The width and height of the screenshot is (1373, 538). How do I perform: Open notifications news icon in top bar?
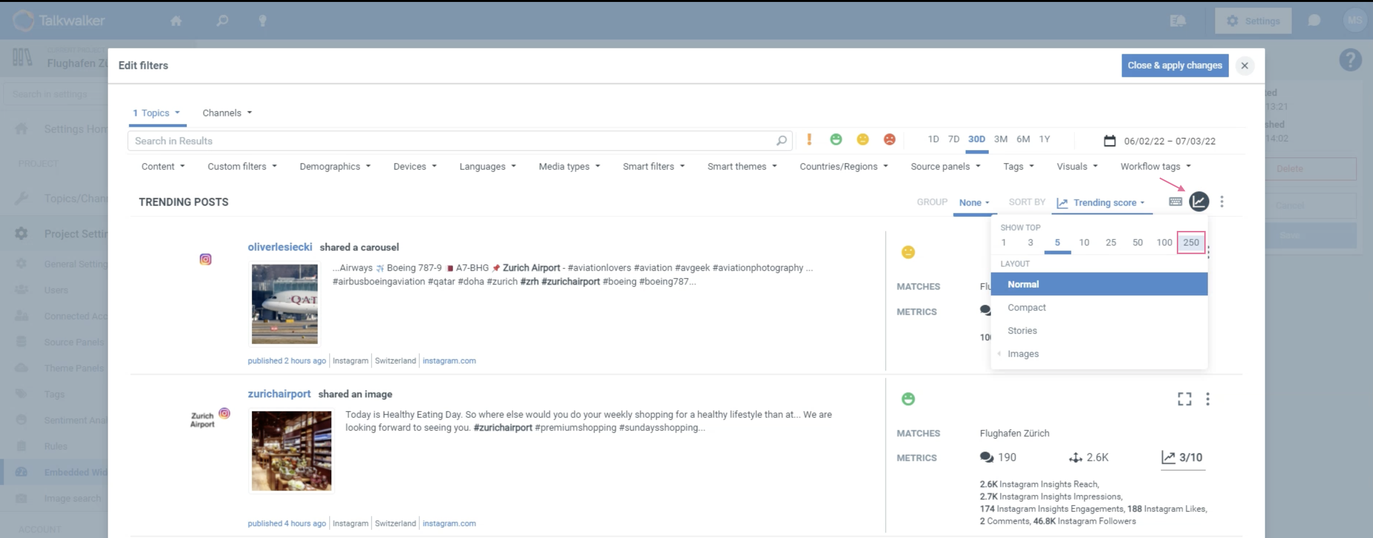[1177, 21]
